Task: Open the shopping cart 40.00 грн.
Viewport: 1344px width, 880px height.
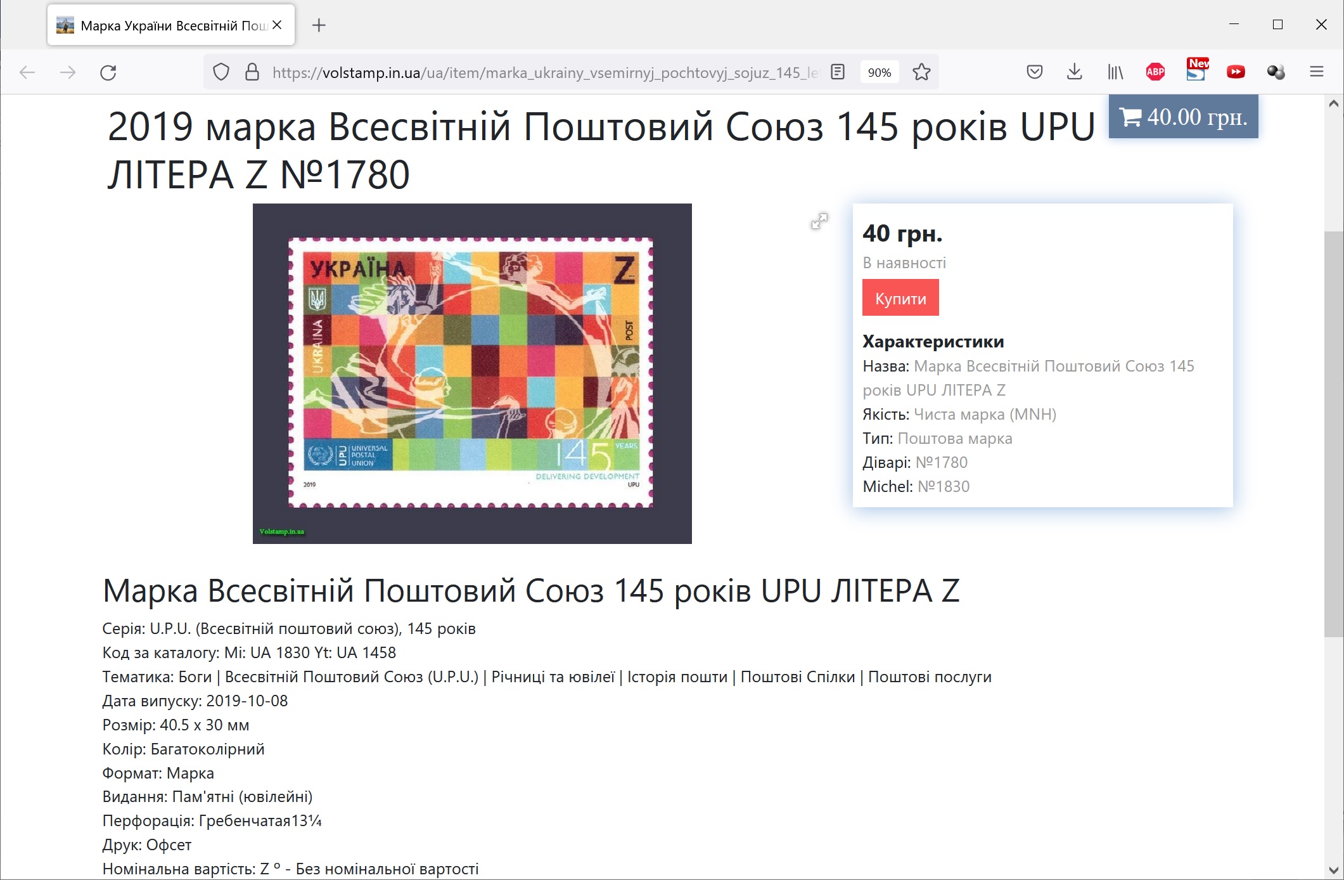Action: (1183, 117)
